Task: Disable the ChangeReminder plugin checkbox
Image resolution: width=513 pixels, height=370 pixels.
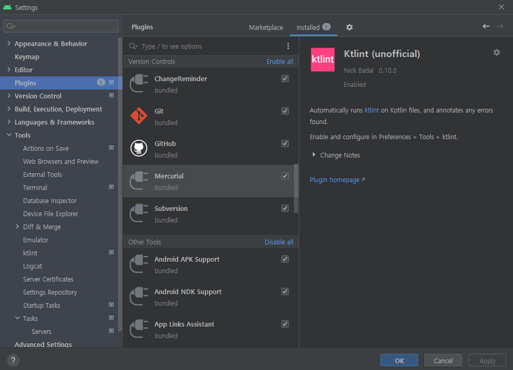Action: point(285,79)
